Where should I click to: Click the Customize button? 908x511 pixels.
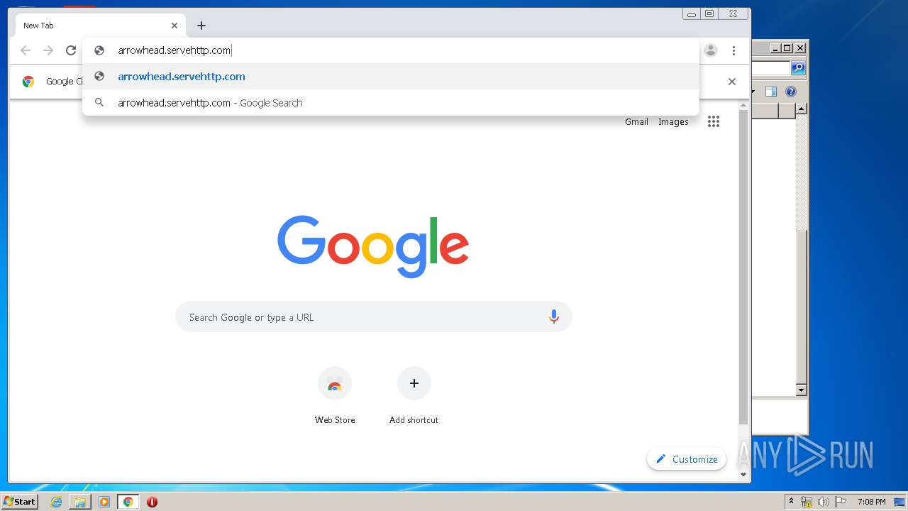687,459
